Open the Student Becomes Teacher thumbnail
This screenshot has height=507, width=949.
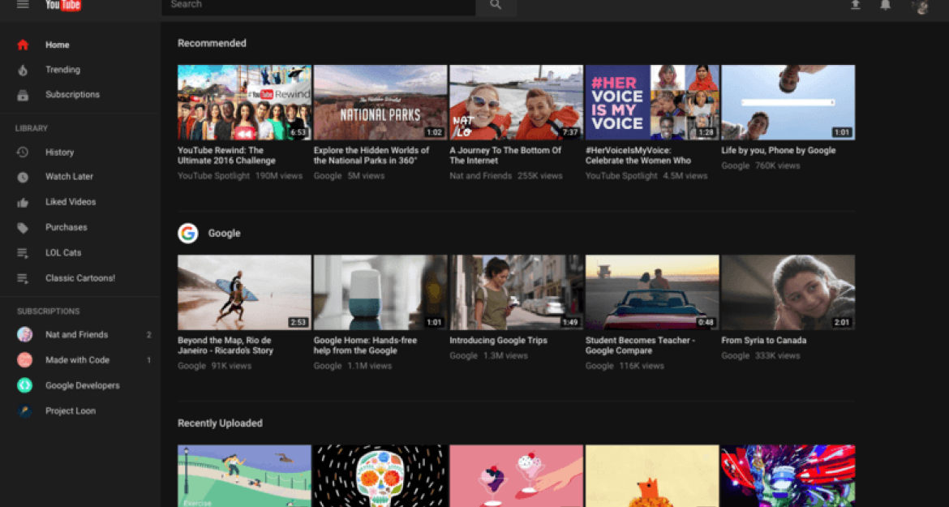click(652, 292)
